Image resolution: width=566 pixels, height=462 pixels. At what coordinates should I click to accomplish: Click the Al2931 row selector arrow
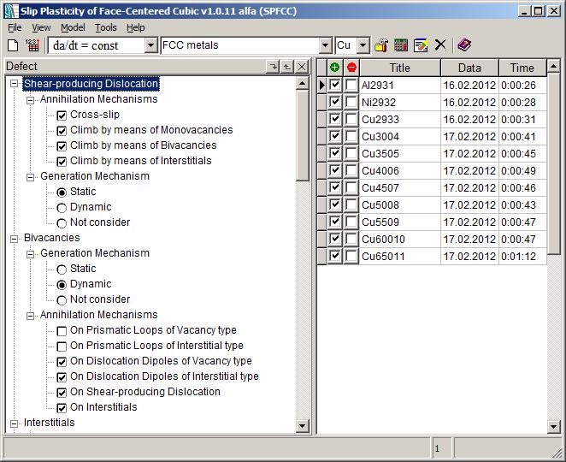tap(321, 86)
